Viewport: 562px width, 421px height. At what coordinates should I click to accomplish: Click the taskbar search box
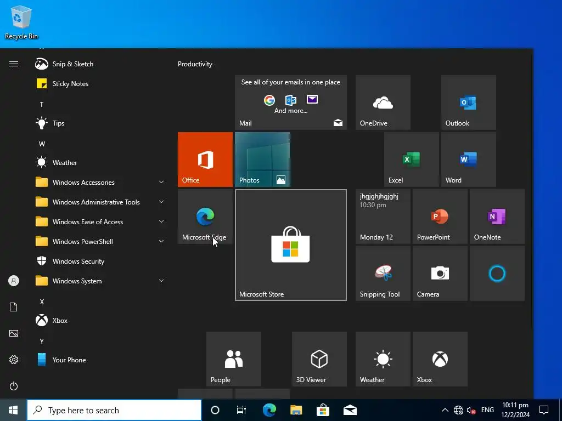(114, 410)
